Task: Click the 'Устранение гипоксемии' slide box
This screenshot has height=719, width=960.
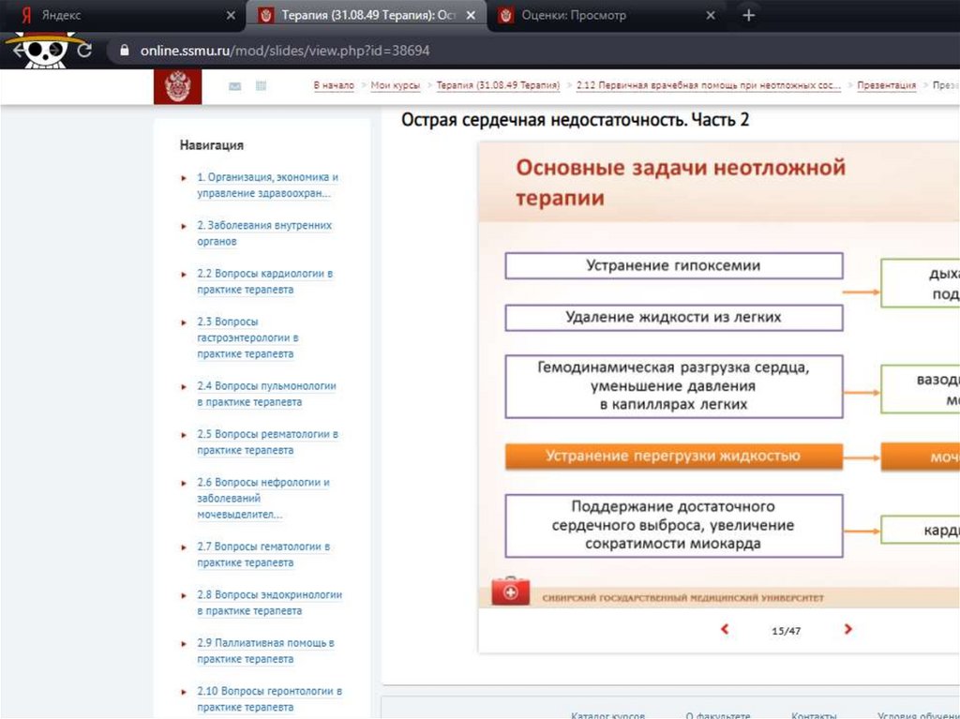Action: tap(673, 266)
